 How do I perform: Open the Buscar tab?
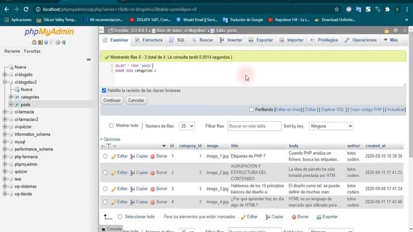click(203, 40)
